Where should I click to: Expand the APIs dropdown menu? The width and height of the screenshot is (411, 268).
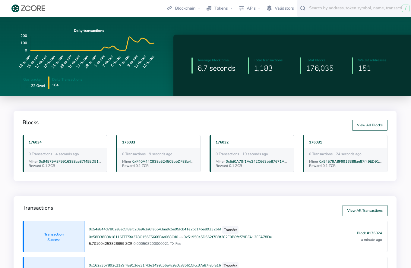(x=253, y=8)
